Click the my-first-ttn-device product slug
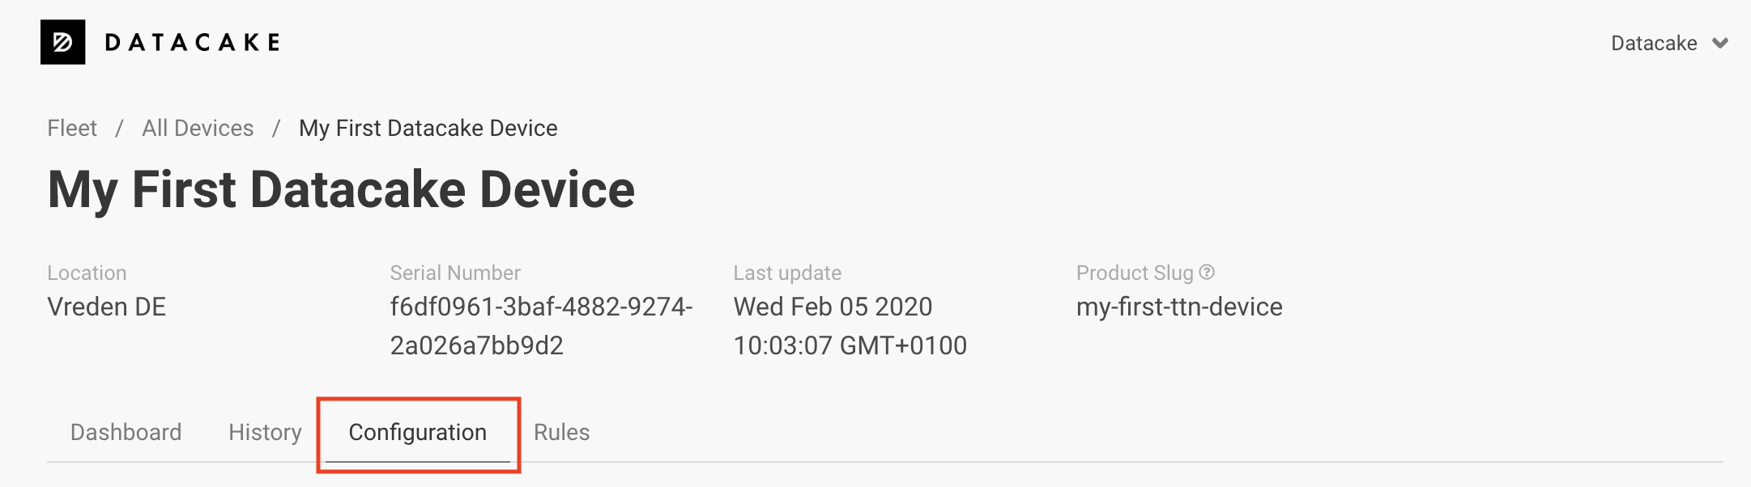Viewport: 1751px width, 487px height. coord(1179,307)
